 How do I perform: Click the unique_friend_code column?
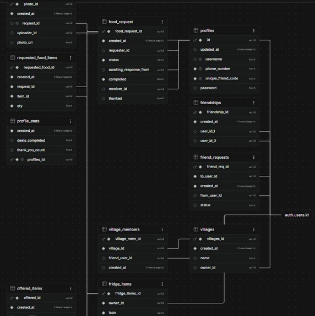pyautogui.click(x=225, y=78)
